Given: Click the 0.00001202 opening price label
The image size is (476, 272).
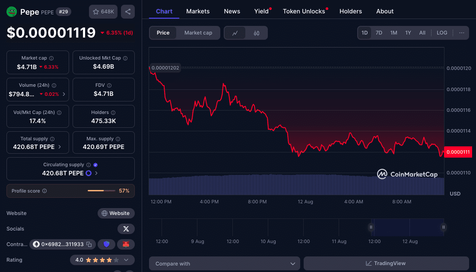Looking at the screenshot, I should 165,68.
